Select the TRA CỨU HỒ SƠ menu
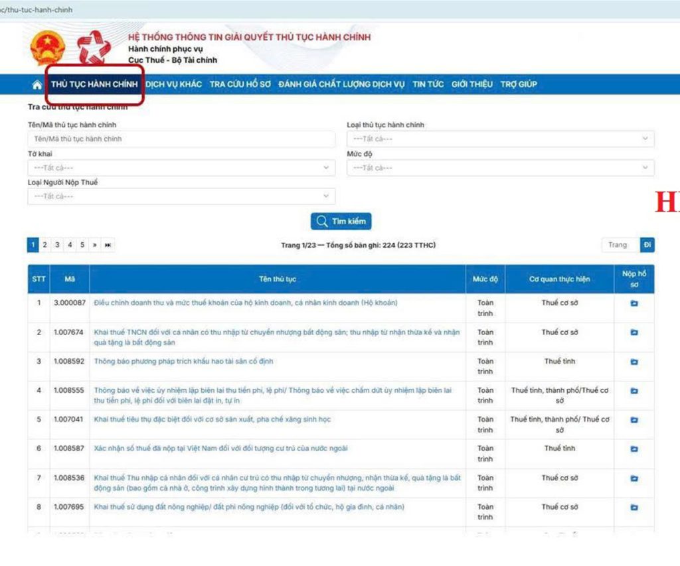 point(240,84)
